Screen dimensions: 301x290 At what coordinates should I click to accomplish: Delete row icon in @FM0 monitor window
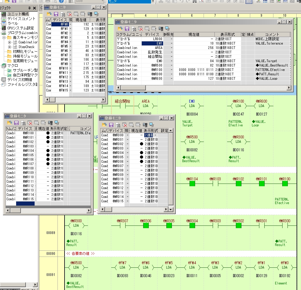point(69,14)
